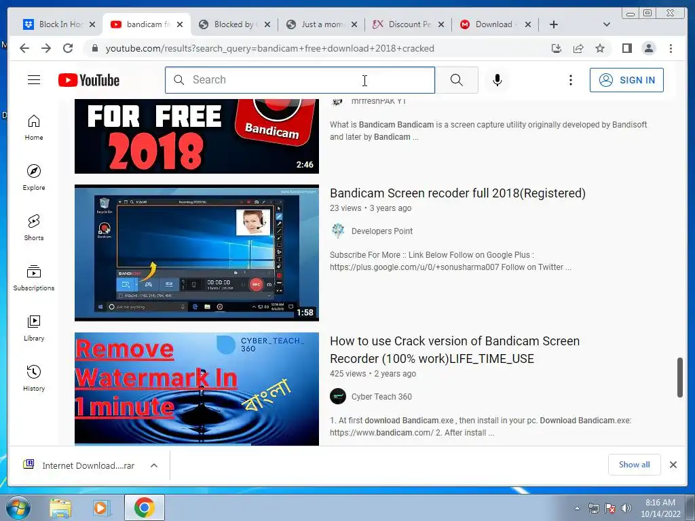Visit the Developers Point channel

coord(381,231)
